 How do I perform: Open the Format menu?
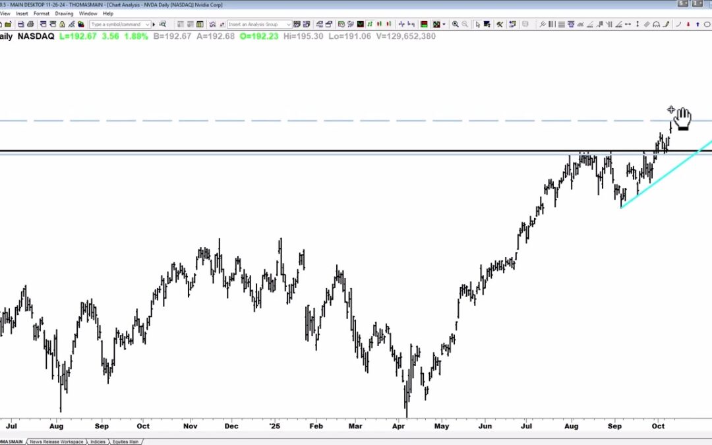click(42, 13)
